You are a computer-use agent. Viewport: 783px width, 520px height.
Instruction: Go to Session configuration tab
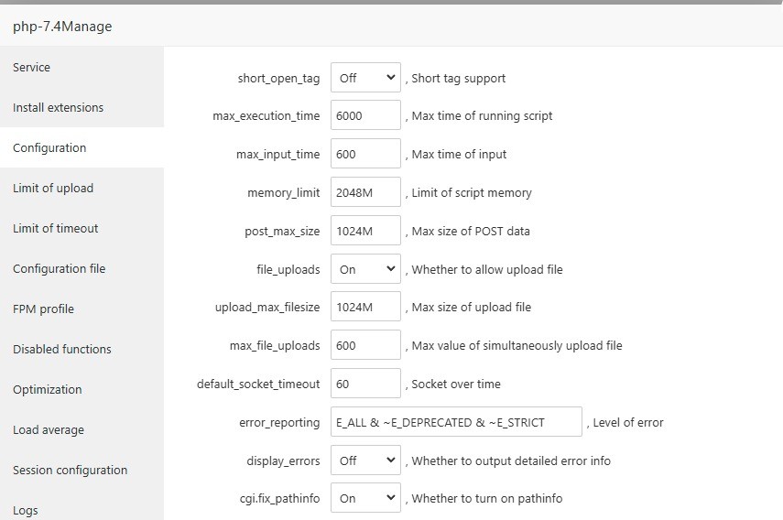click(x=70, y=470)
